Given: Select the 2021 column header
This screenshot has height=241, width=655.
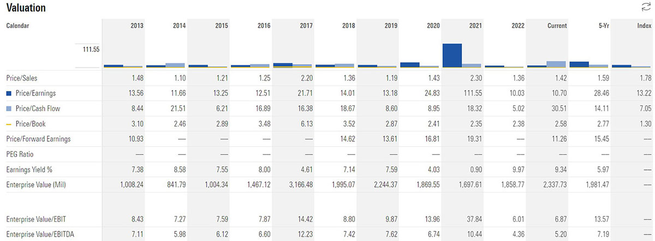Looking at the screenshot, I should coord(475,26).
